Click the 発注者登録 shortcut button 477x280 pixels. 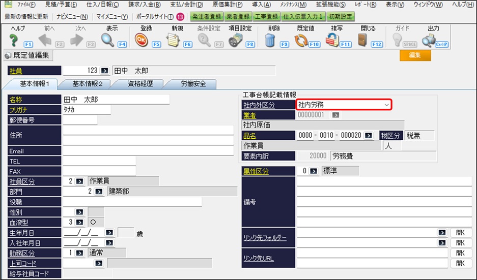[206, 16]
